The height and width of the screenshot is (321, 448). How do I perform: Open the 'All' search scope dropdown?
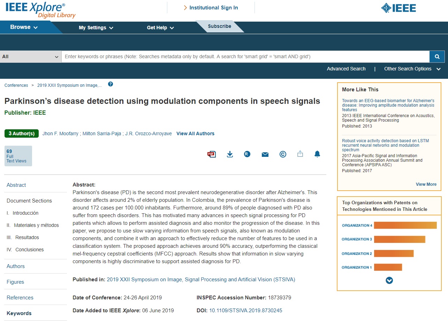(x=31, y=56)
